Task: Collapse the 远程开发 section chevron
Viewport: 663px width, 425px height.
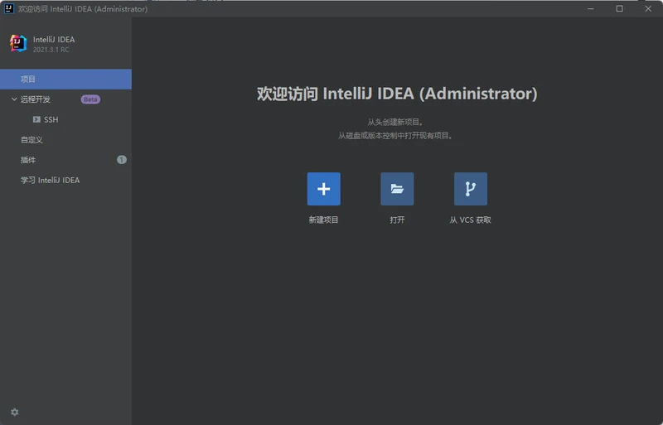Action: [x=14, y=99]
